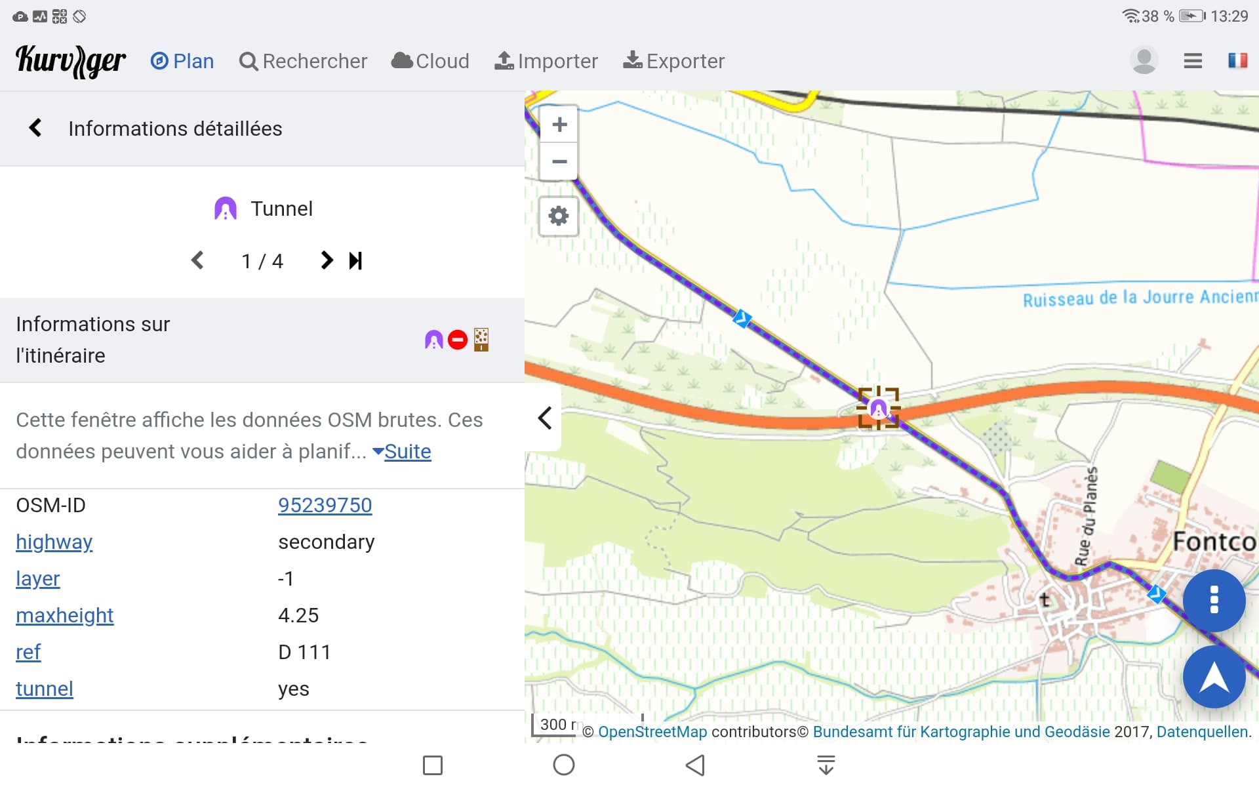
Task: Zoom in the map with plus button
Action: coord(559,125)
